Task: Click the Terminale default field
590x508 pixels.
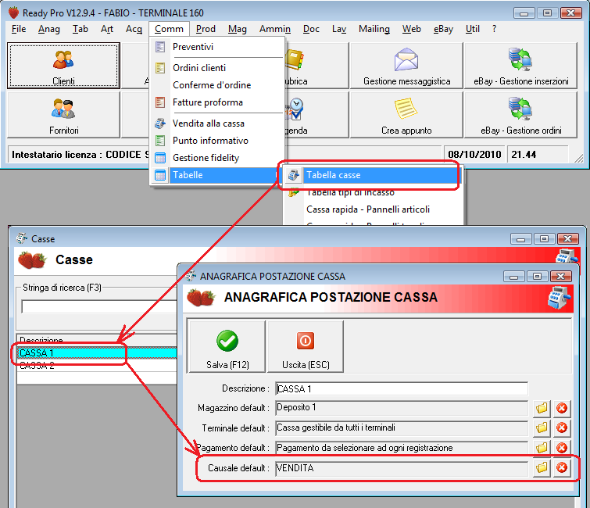Action: (x=402, y=428)
